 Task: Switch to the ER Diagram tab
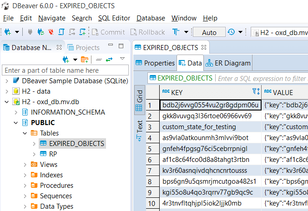click(228, 63)
